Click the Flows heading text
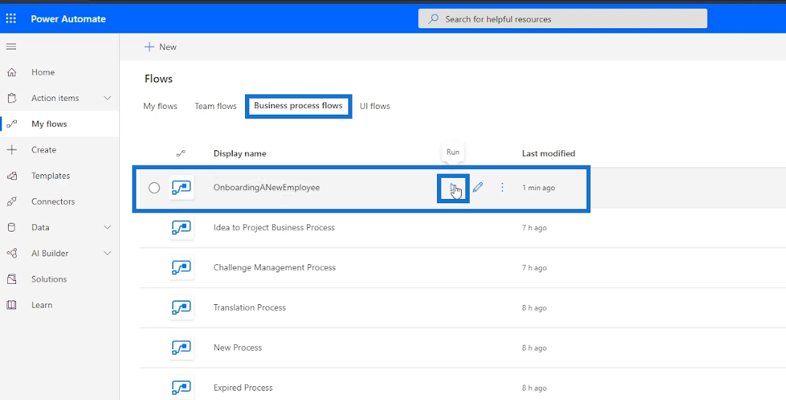Screen dimensions: 786x400 [x=159, y=78]
